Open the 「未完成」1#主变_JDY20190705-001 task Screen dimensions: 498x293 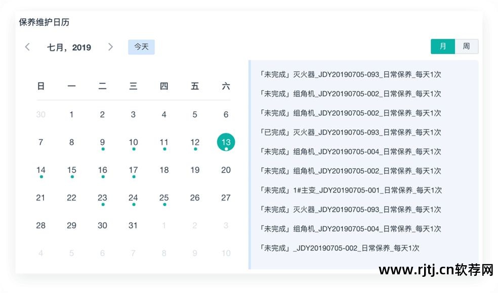351,190
